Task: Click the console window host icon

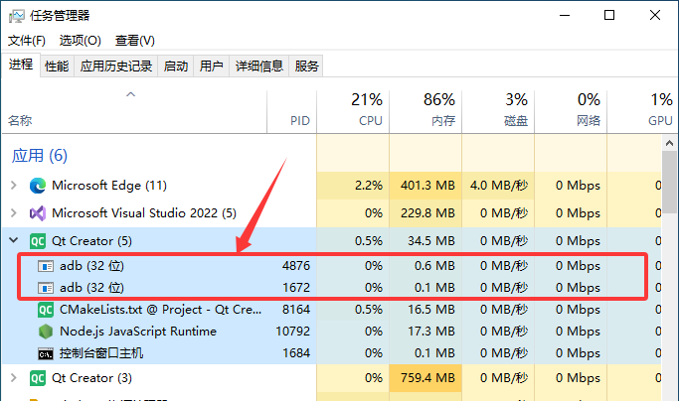Action: (x=46, y=353)
